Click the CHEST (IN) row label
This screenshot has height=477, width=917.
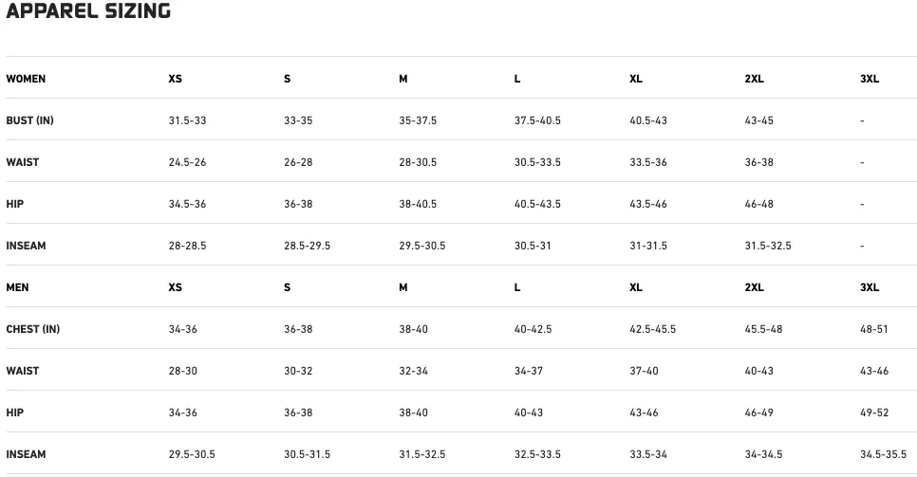pyautogui.click(x=32, y=329)
